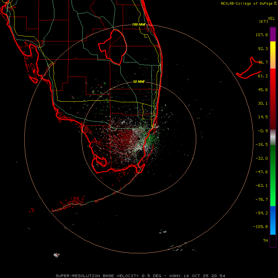This screenshot has width=278, height=278.
Task: Click the Super-Resolution Base Velocity caption
Action: pyautogui.click(x=141, y=276)
